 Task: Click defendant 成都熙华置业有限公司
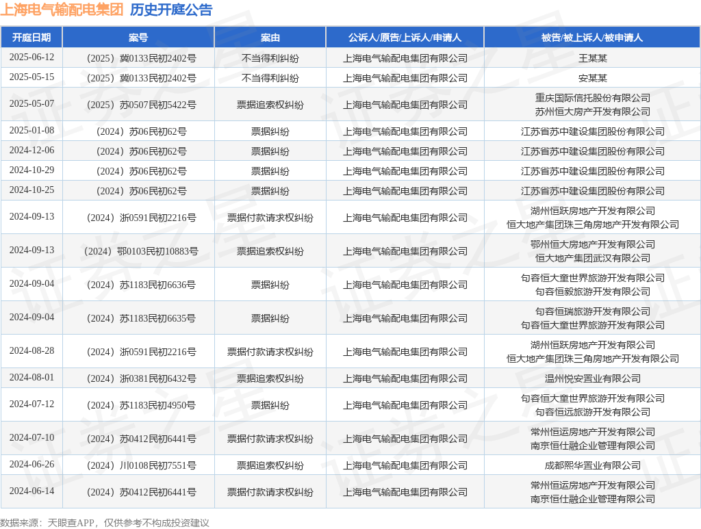[x=592, y=465]
